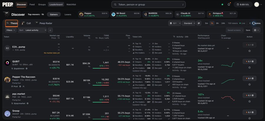
Task: Open the Feed tab
Action: point(32,4)
